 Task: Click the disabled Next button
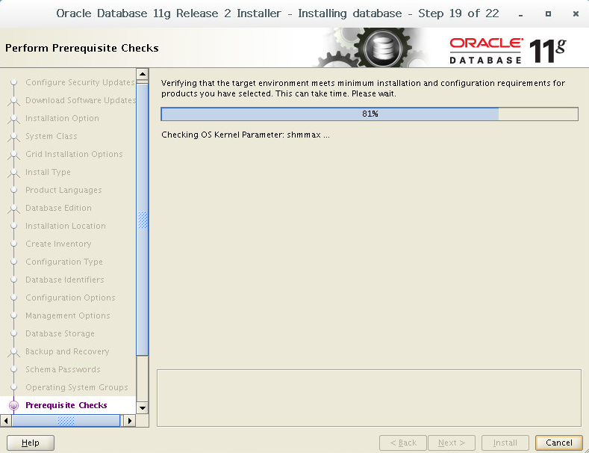452,443
